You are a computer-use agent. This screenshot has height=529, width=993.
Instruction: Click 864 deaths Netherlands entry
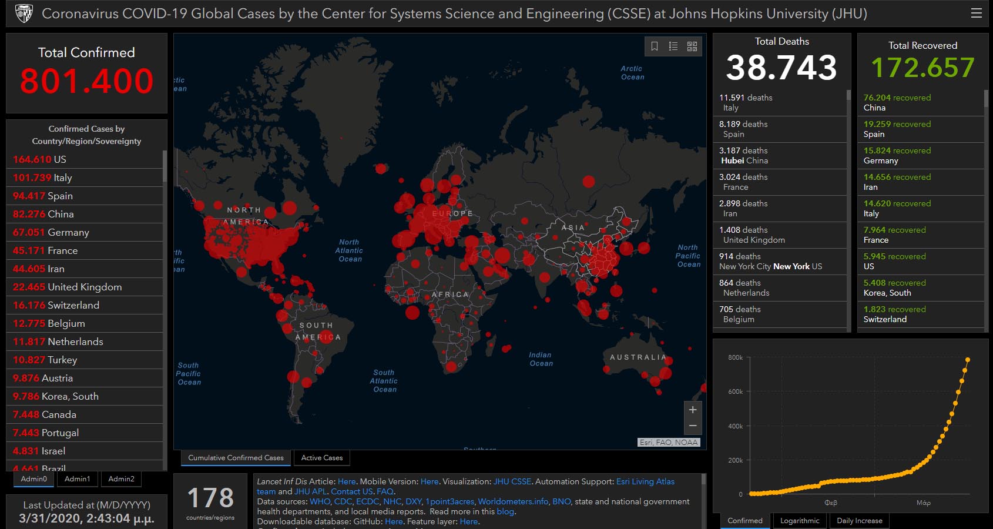point(780,288)
